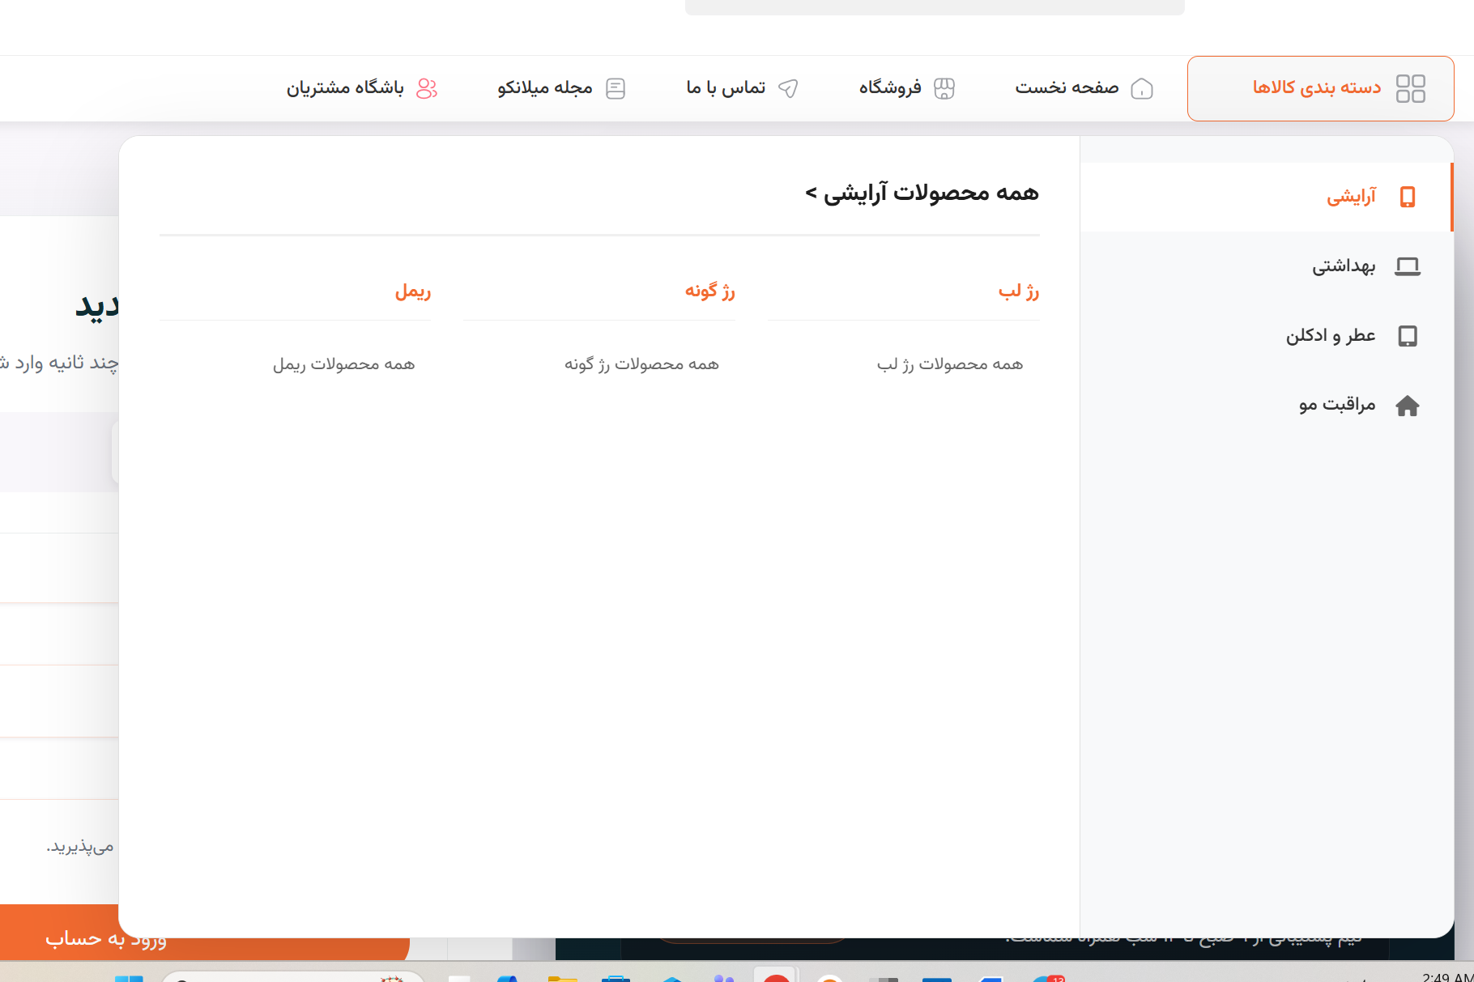The width and height of the screenshot is (1474, 982).
Task: Open the فروشگاه menu item
Action: click(890, 87)
